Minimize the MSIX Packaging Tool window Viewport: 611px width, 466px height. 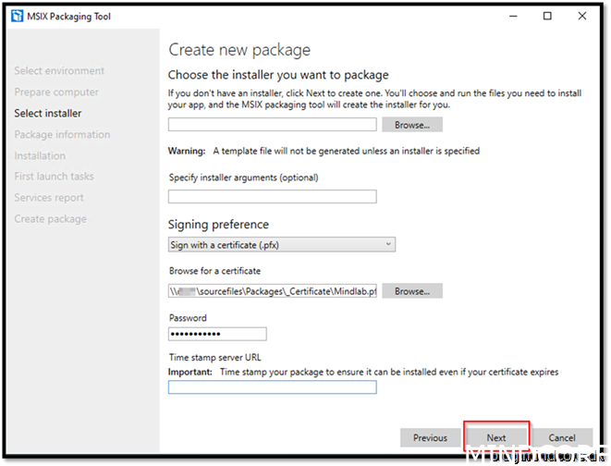pyautogui.click(x=513, y=16)
